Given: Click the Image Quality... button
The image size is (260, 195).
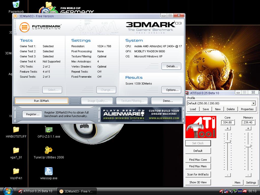Looking at the screenshot, I should [x=97, y=101].
